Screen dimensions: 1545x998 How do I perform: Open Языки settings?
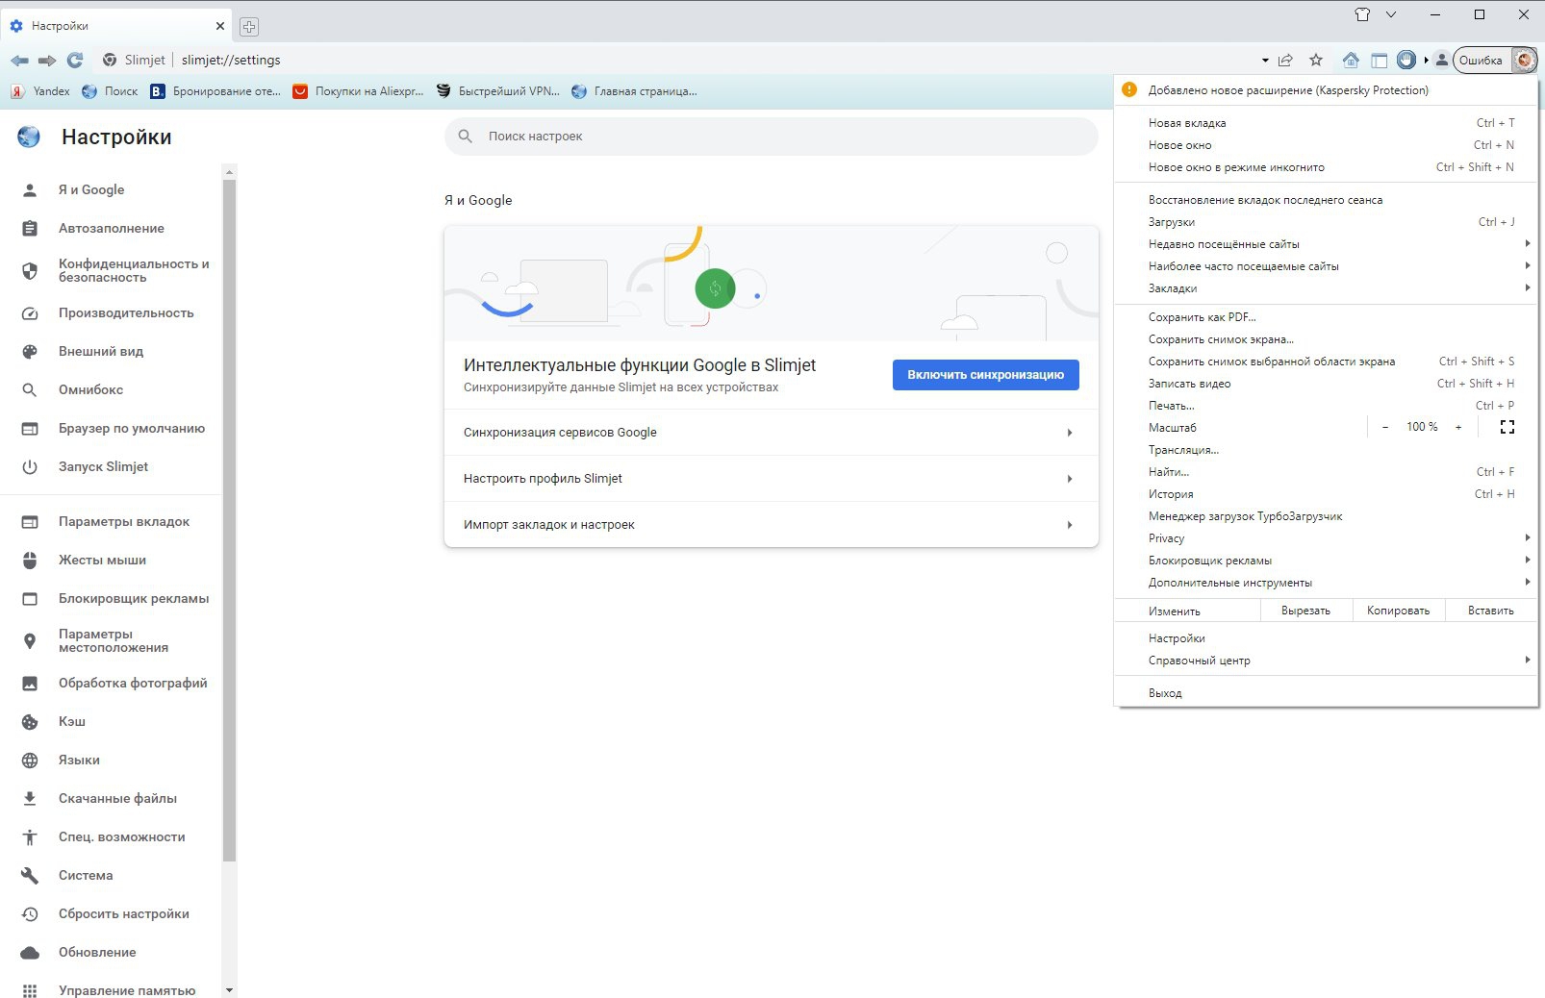[111, 760]
